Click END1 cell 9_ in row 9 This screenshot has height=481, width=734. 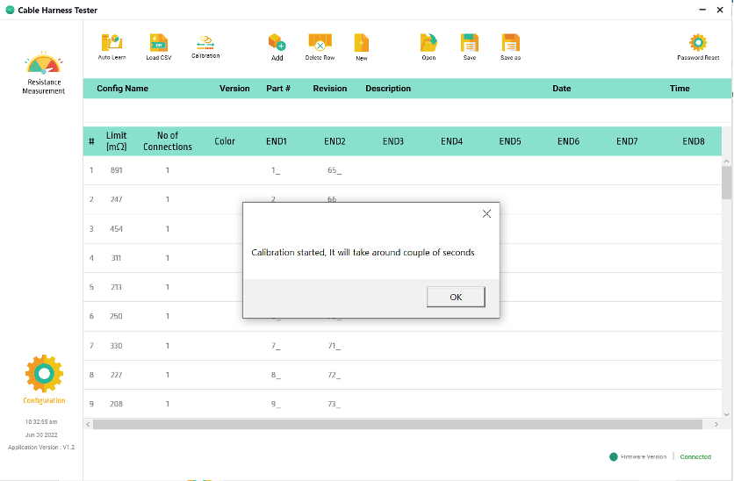[x=276, y=404]
